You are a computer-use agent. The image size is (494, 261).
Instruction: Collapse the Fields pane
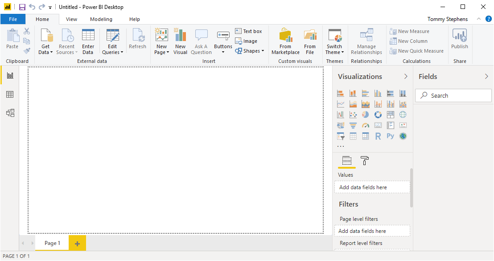coord(486,77)
